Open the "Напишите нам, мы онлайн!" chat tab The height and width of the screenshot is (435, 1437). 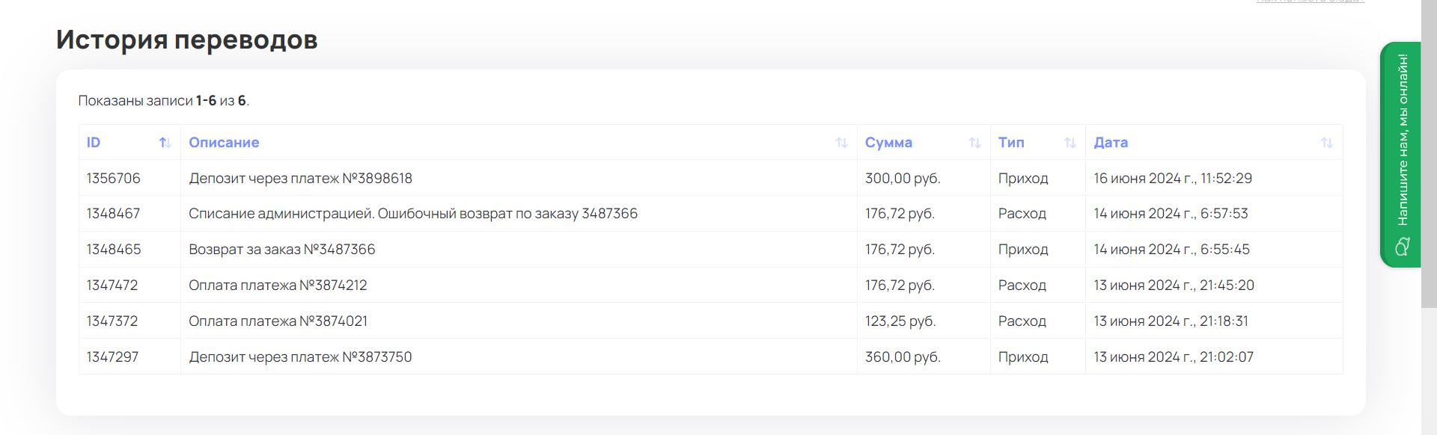(x=1402, y=140)
